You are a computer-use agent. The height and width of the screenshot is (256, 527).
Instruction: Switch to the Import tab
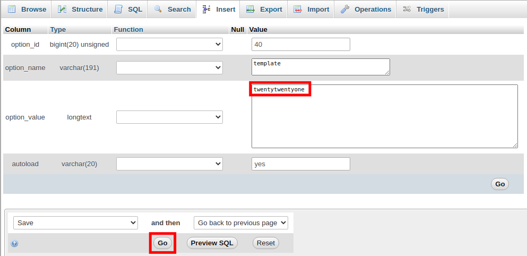[310, 10]
